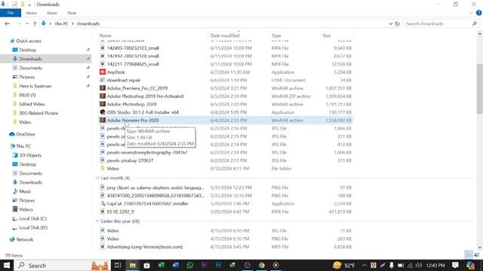Select Network in navigation pane
This screenshot has width=483, height=271.
point(24,239)
